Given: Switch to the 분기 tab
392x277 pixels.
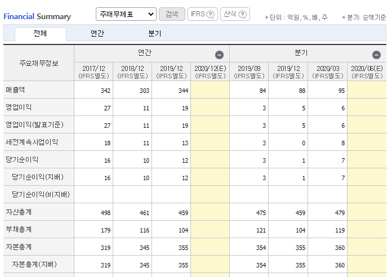Looking at the screenshot, I should pos(155,34).
